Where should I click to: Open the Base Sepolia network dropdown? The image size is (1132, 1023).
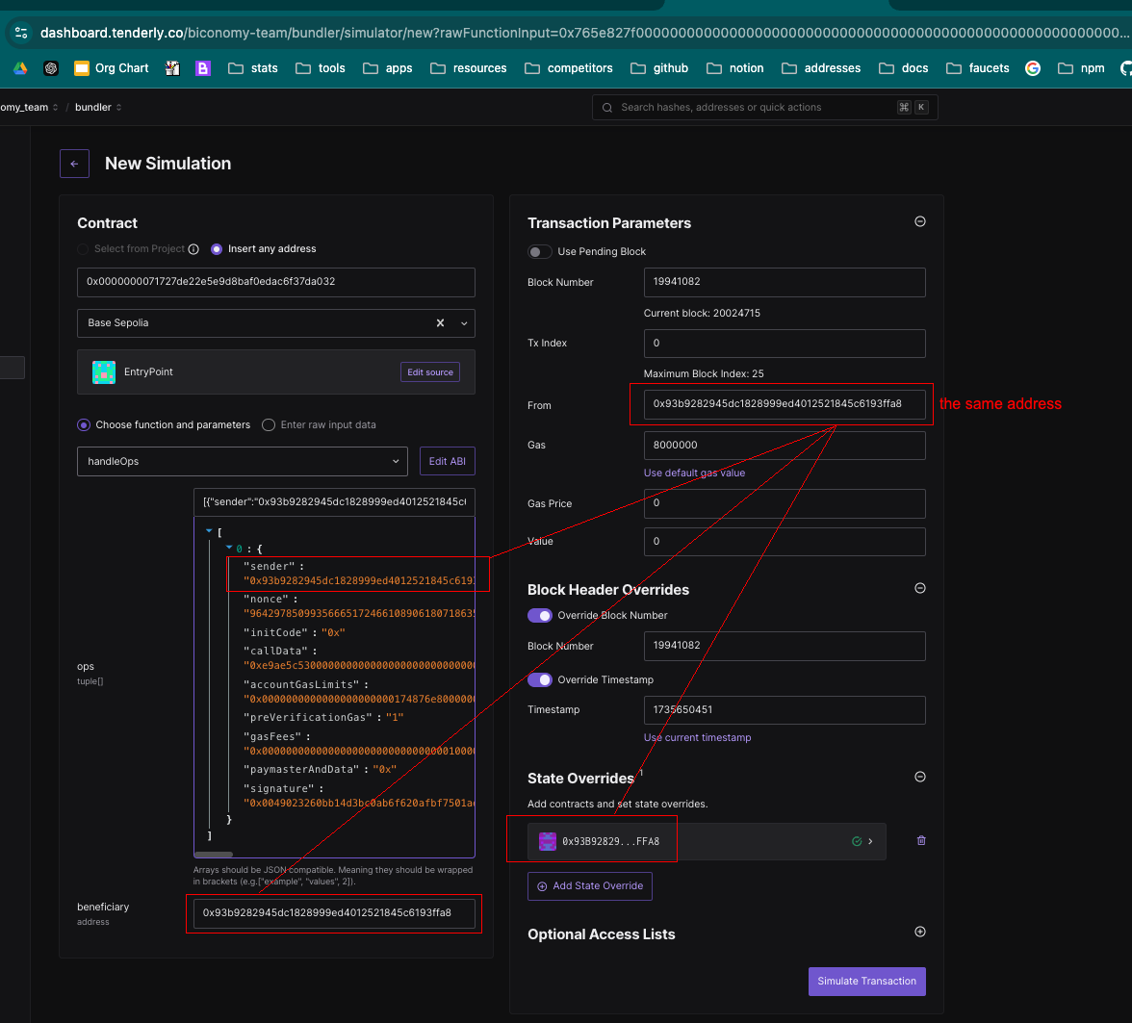click(465, 323)
